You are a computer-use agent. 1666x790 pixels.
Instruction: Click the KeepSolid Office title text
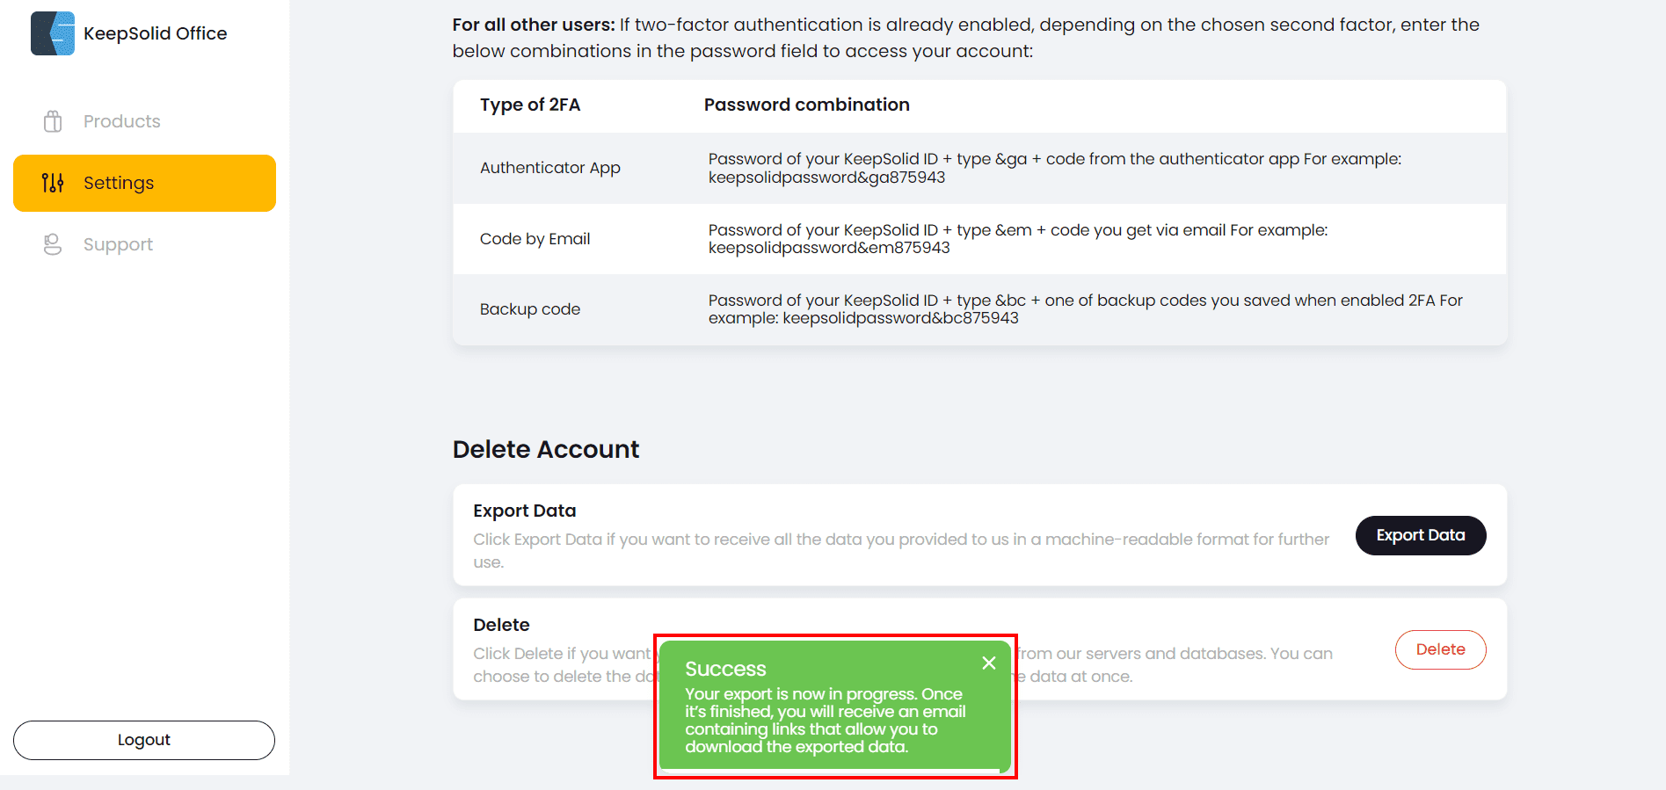(x=155, y=33)
